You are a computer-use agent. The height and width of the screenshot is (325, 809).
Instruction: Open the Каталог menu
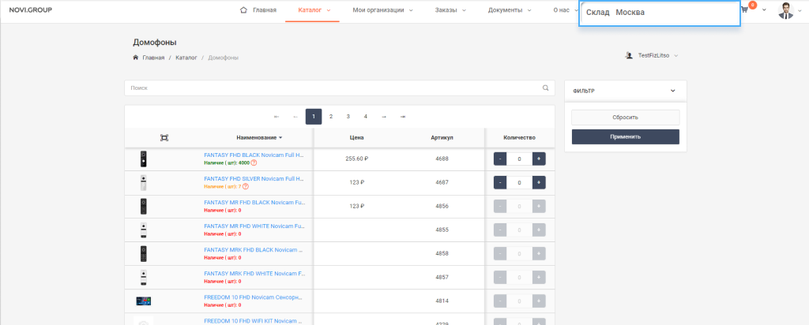click(x=314, y=10)
